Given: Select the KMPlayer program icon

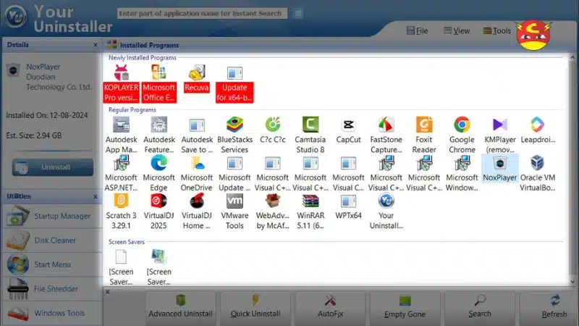Looking at the screenshot, I should click(x=500, y=125).
